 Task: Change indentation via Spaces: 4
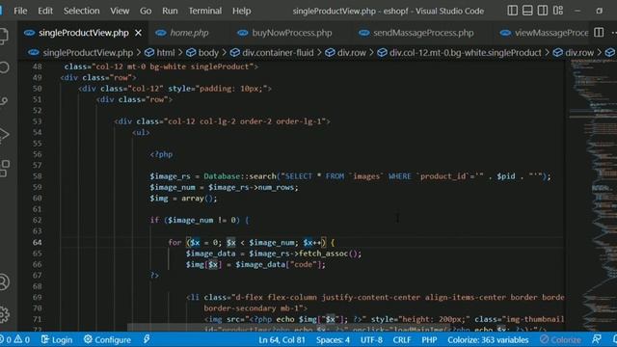pos(333,339)
